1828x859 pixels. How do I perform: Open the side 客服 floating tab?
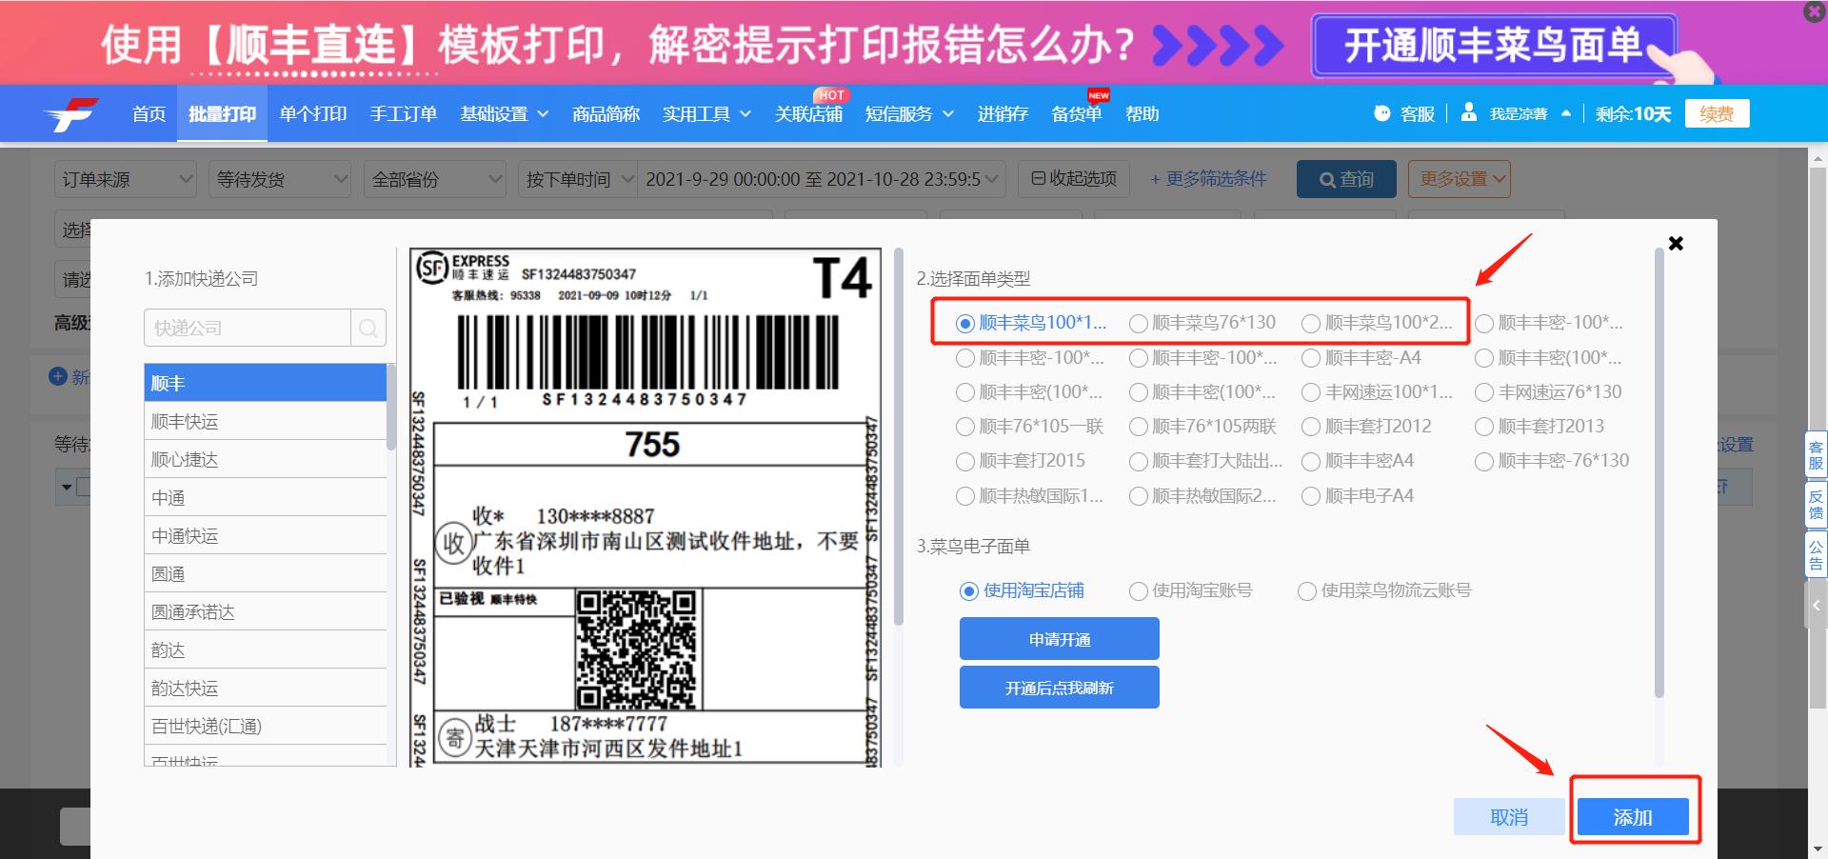click(x=1816, y=455)
